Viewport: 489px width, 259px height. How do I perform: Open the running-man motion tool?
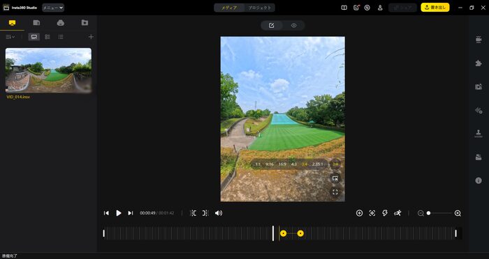tap(397, 213)
